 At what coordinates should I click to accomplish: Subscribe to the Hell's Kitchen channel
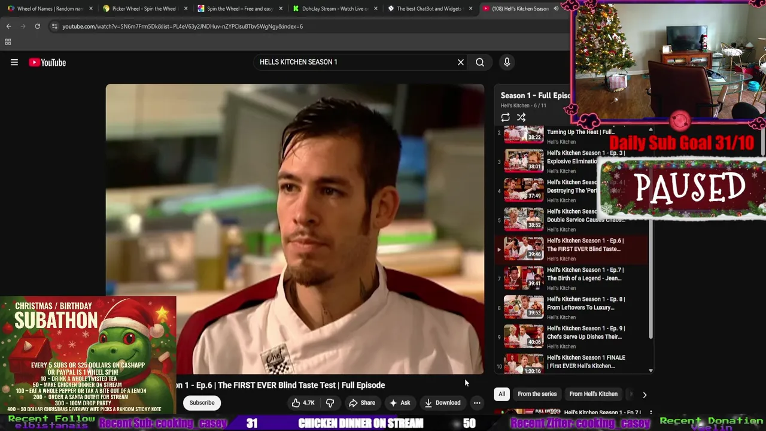[x=202, y=403]
